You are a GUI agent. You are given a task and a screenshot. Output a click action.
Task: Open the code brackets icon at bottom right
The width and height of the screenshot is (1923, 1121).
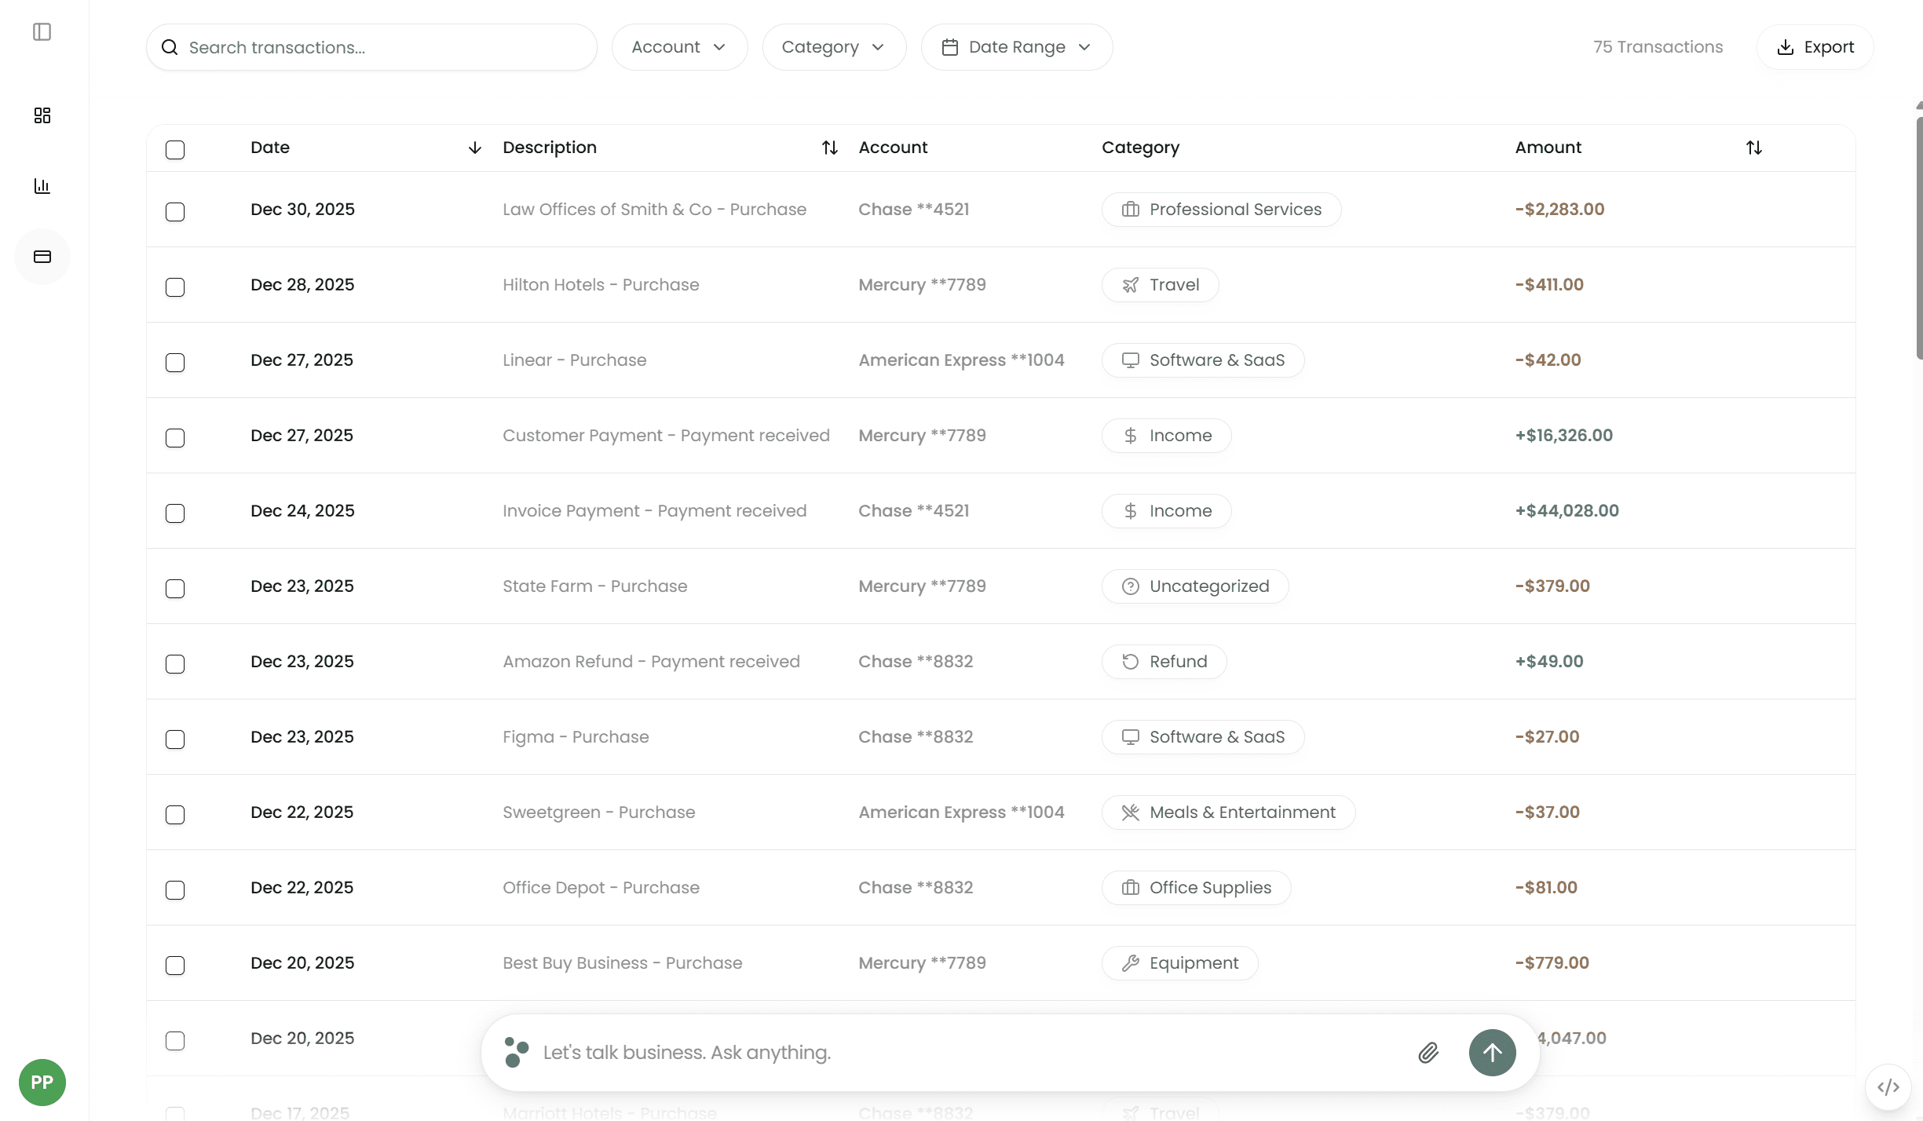[x=1888, y=1087]
